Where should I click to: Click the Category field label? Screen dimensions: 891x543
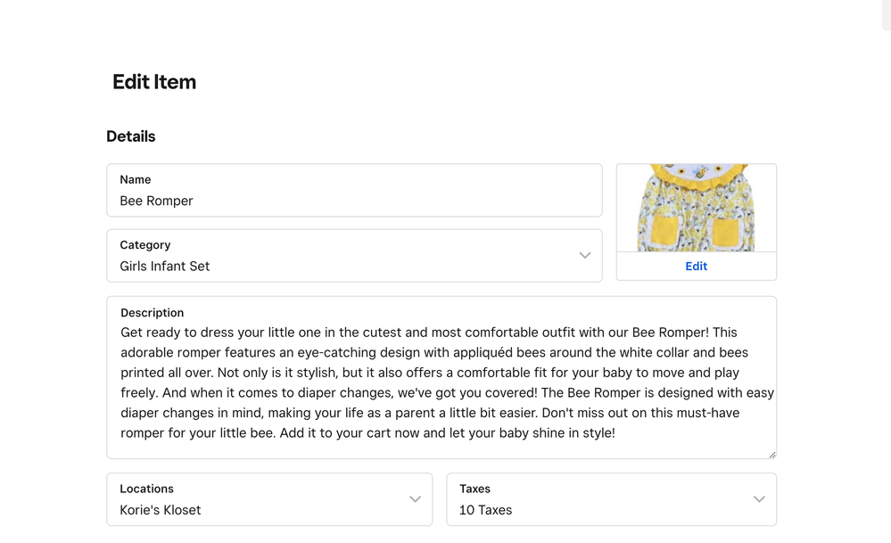click(x=145, y=245)
